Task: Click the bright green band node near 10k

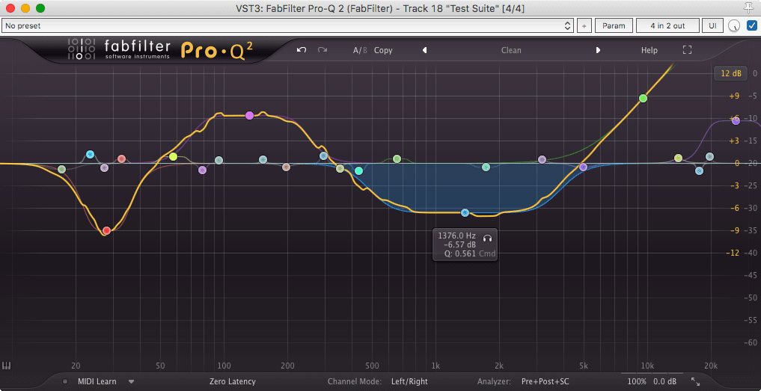Action: pos(643,99)
